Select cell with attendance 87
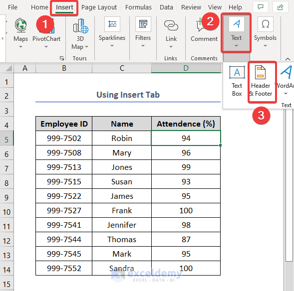 pyautogui.click(x=186, y=239)
